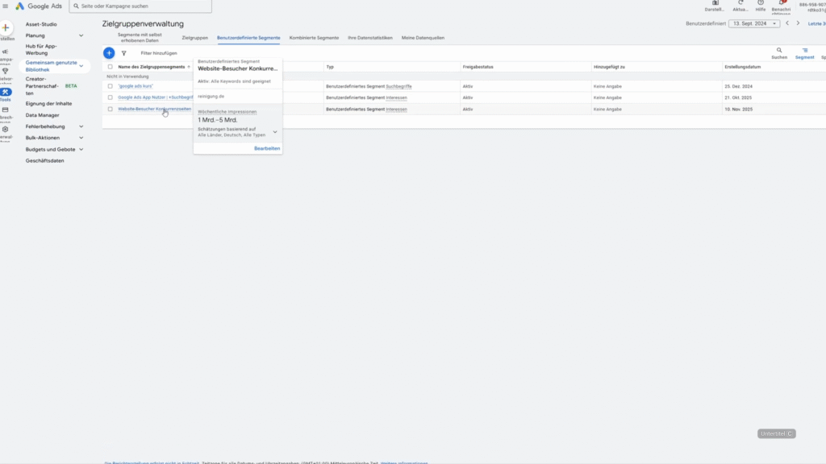Open Eignung der Inhalte

(x=48, y=104)
